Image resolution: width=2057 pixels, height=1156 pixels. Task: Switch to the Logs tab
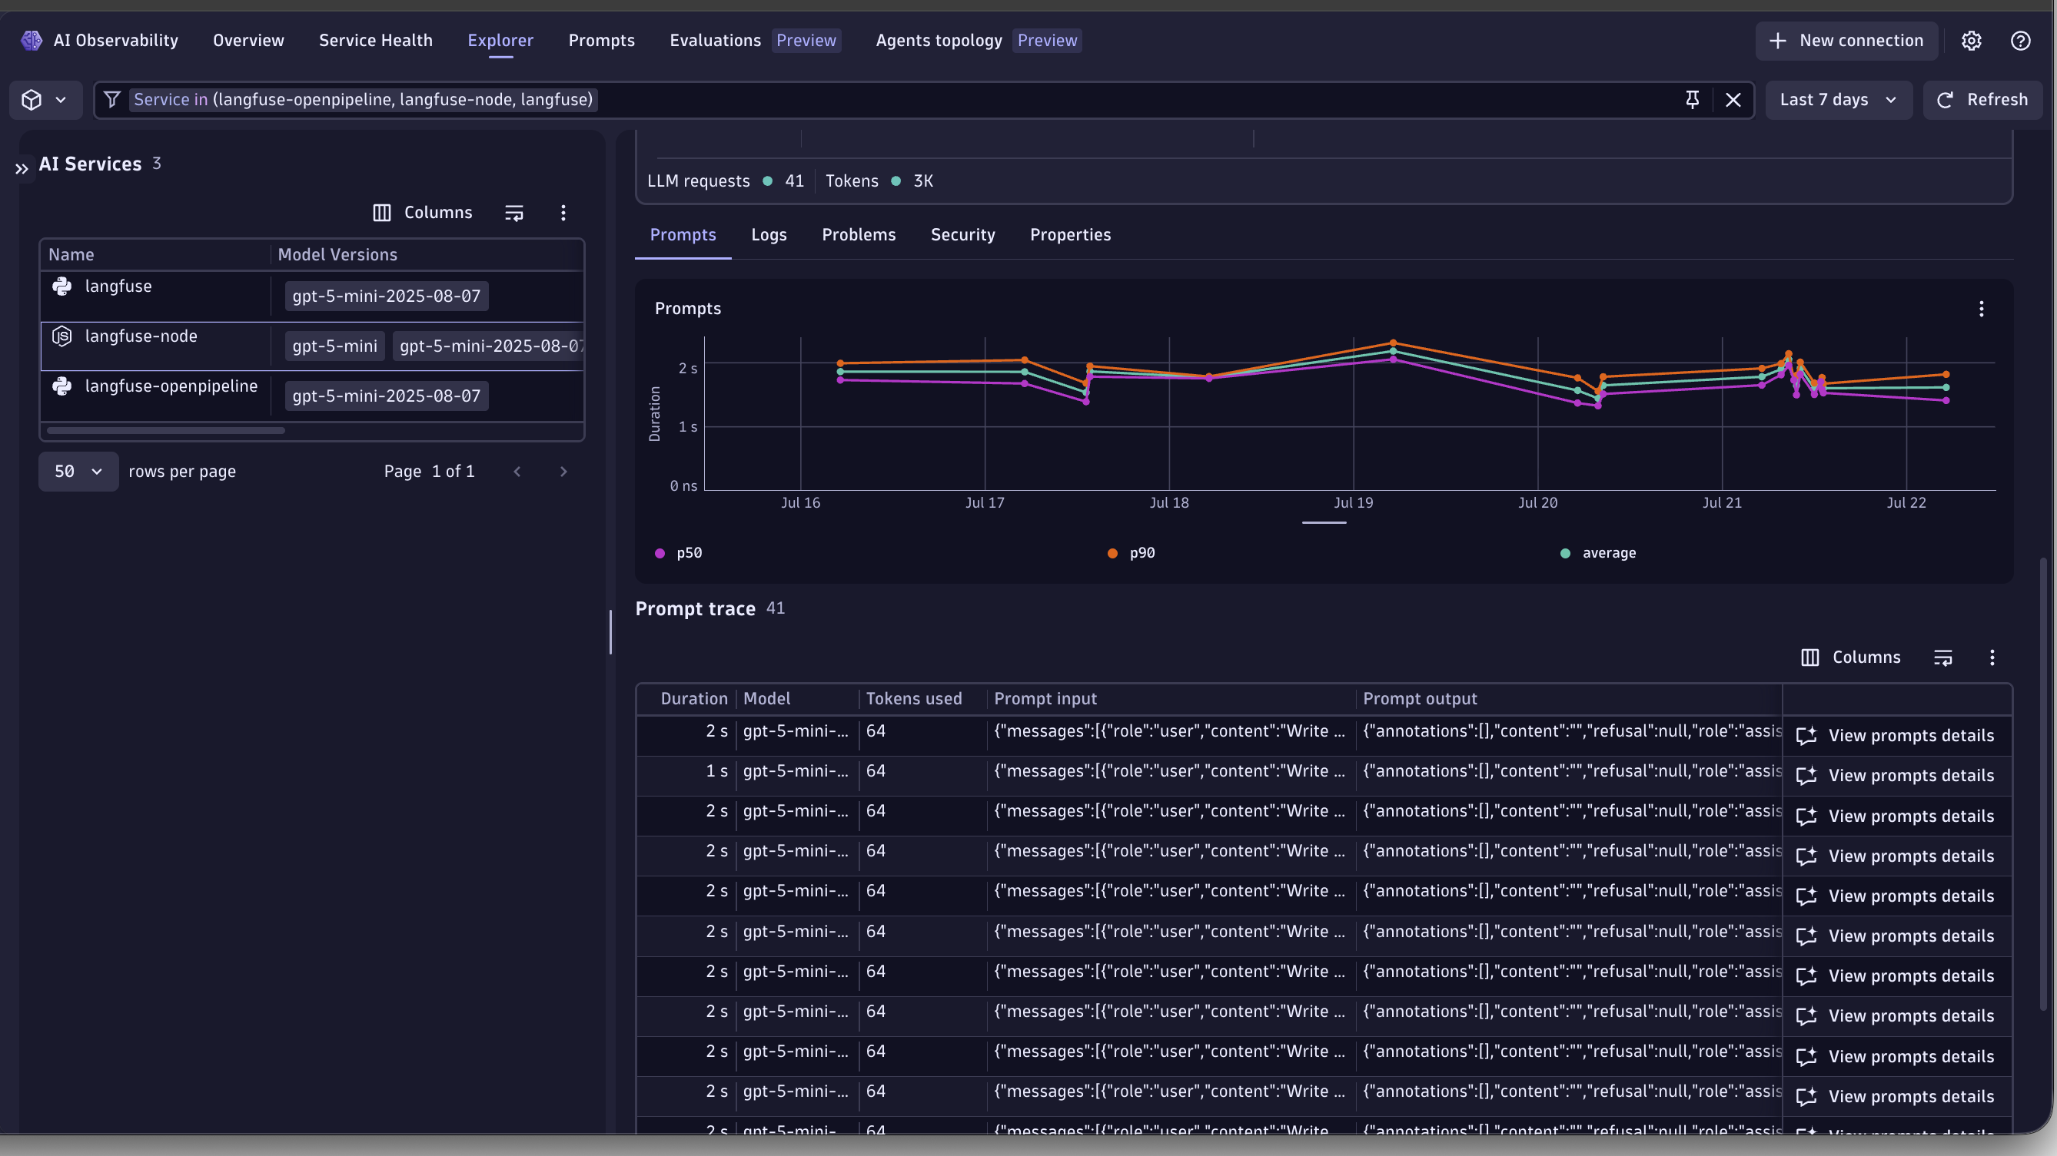coord(769,235)
